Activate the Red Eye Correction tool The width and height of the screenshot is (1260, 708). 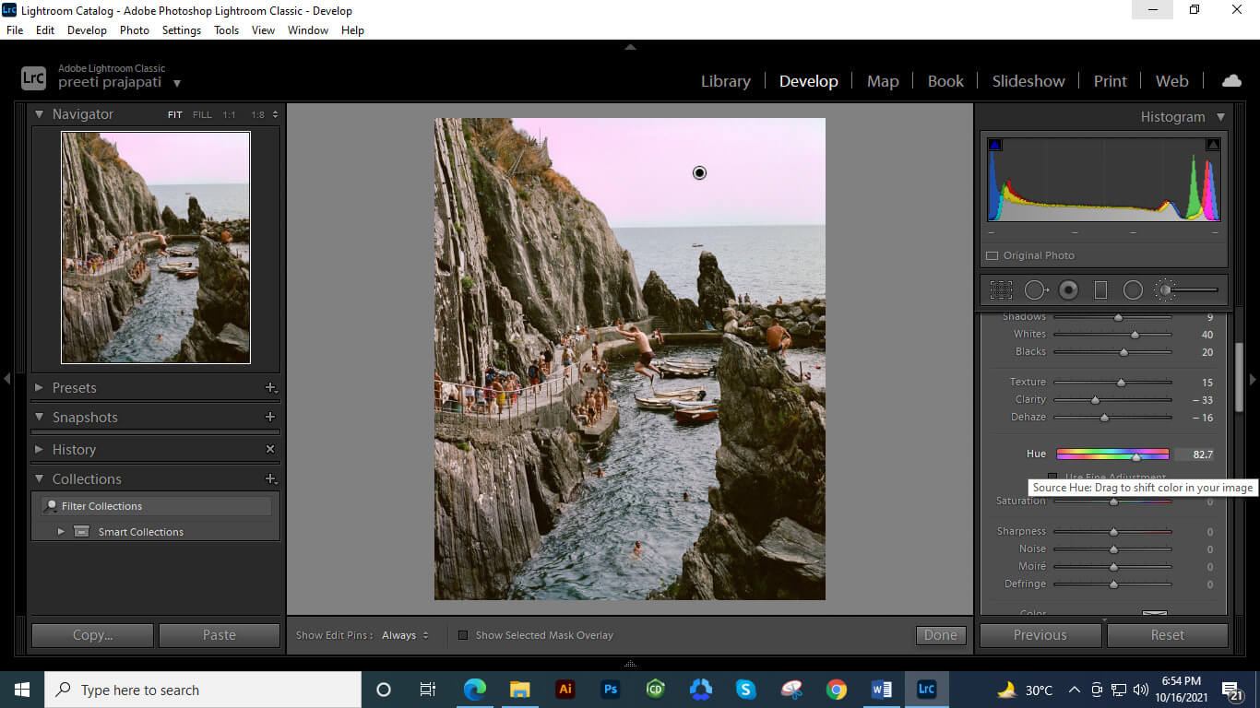pyautogui.click(x=1068, y=289)
